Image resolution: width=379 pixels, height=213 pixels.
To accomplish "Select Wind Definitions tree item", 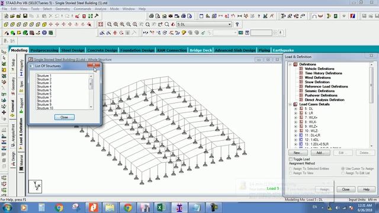I will (317, 78).
